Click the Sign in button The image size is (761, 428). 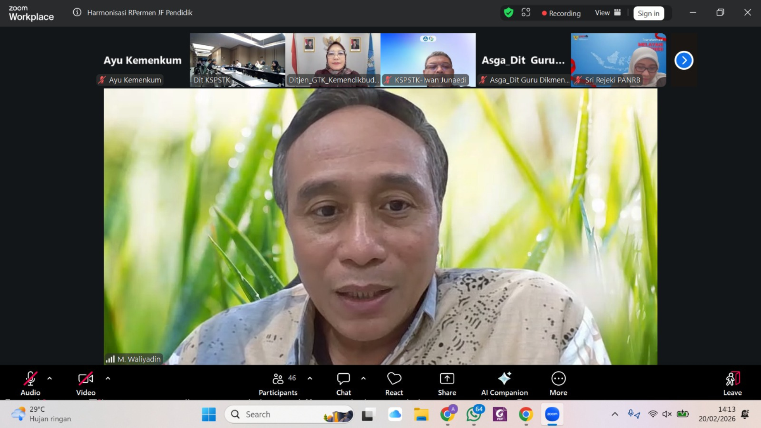(648, 13)
